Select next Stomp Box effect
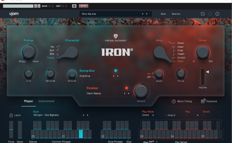232x143 pixels. (x=118, y=76)
